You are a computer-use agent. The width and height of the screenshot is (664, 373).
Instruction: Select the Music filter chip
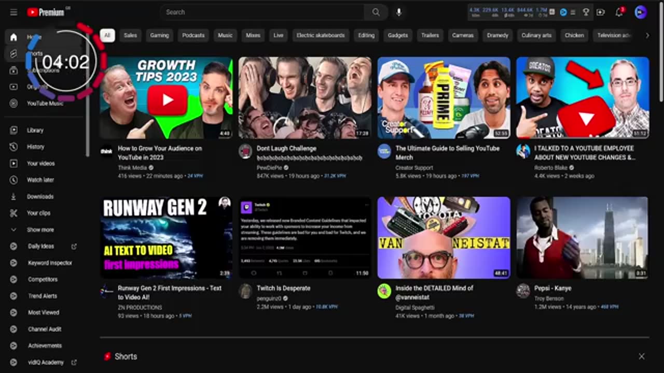225,35
